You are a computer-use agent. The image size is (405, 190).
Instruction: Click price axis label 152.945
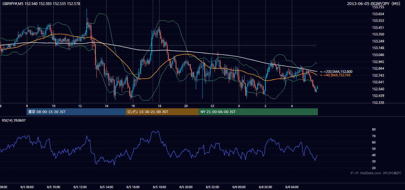coord(378,62)
